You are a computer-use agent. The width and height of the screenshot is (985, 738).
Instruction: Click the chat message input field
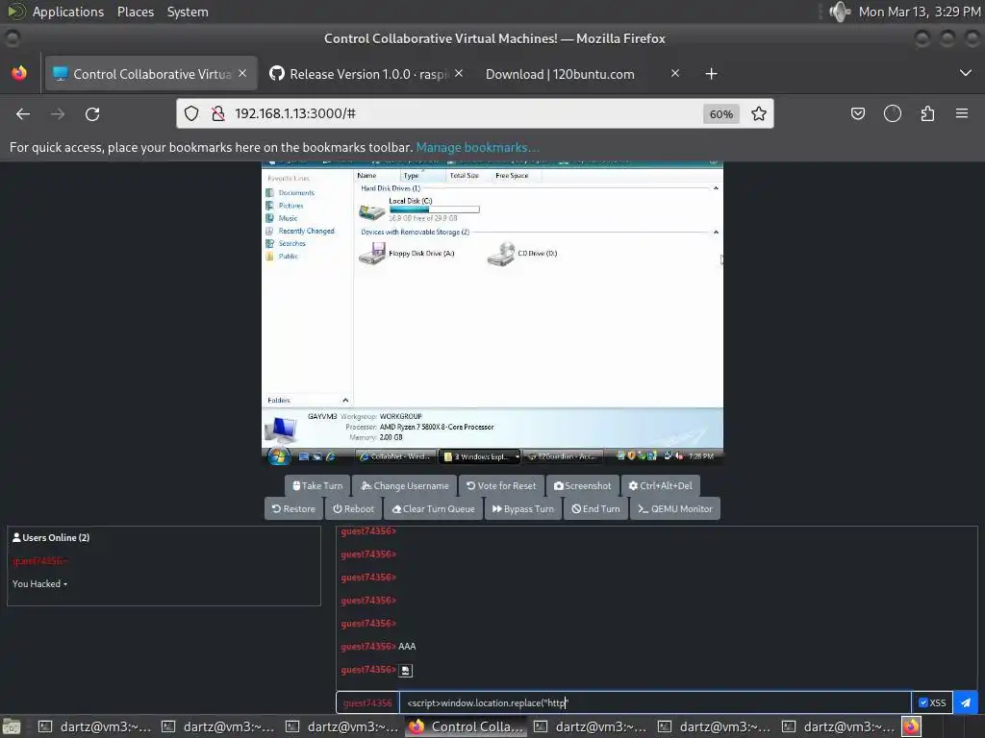click(654, 702)
